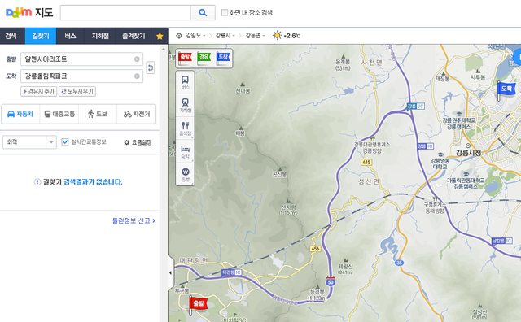
Task: Click the -2.6°C temperature text
Action: tap(292, 36)
